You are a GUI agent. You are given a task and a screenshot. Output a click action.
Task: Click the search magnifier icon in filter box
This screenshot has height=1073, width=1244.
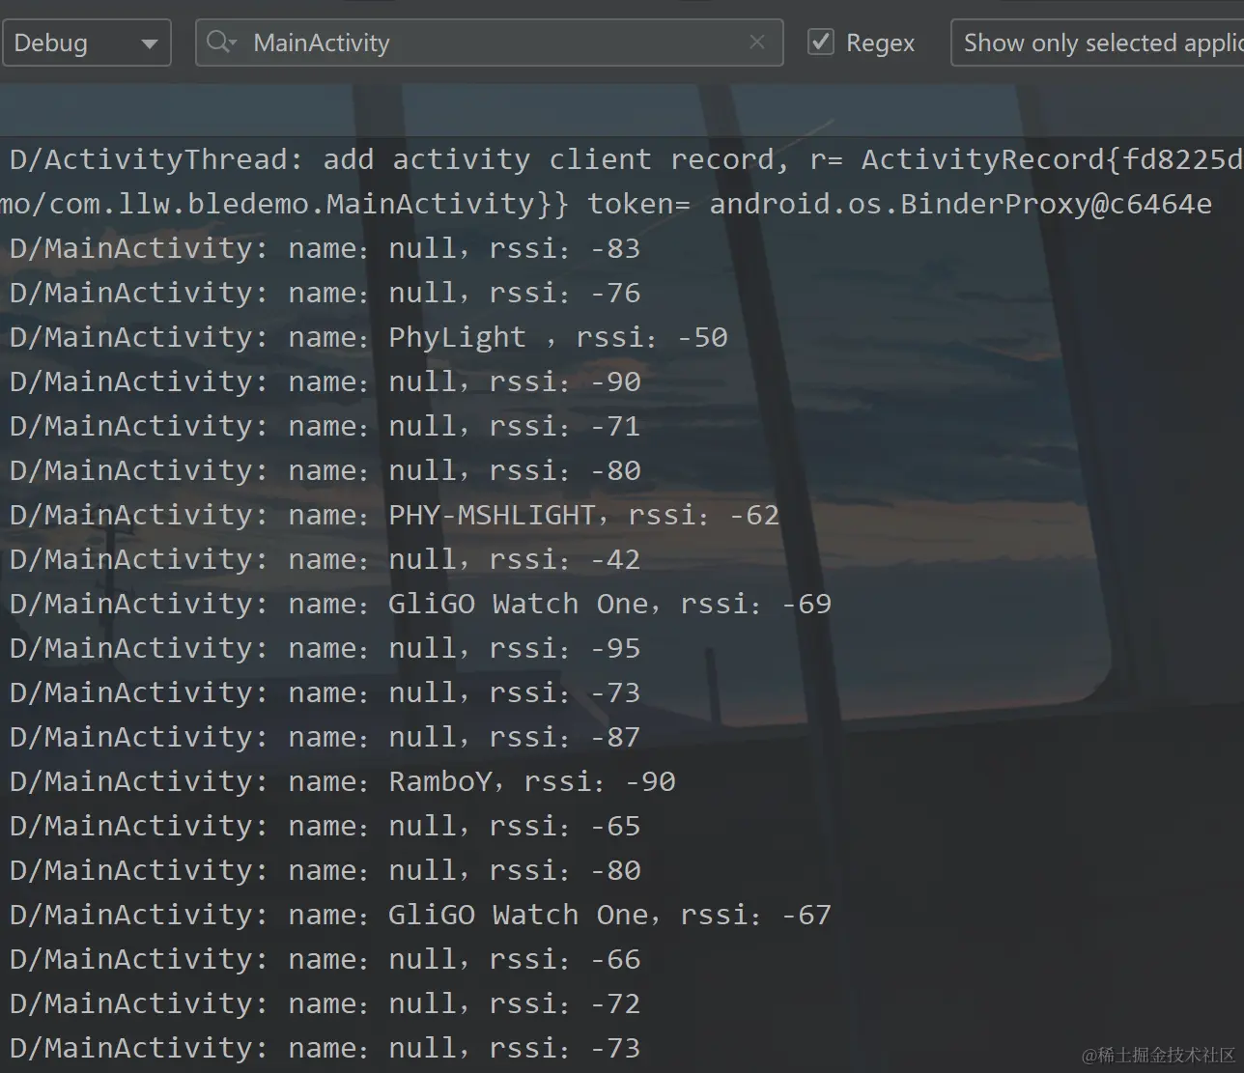[221, 42]
